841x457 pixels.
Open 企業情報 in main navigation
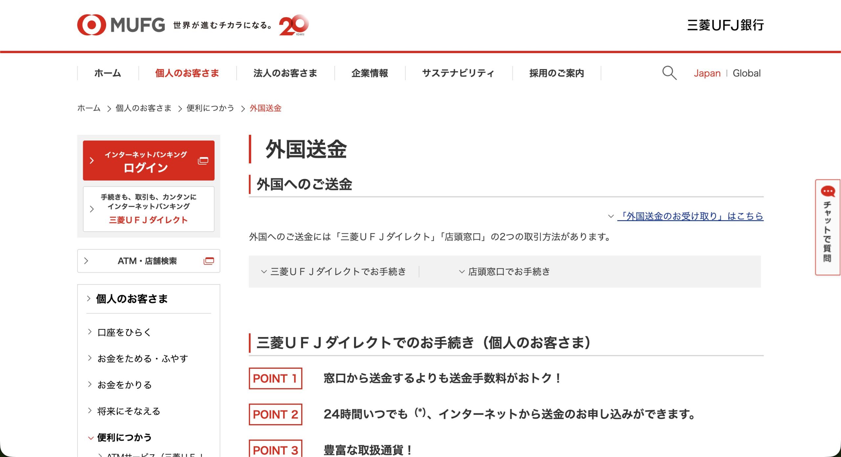[370, 73]
